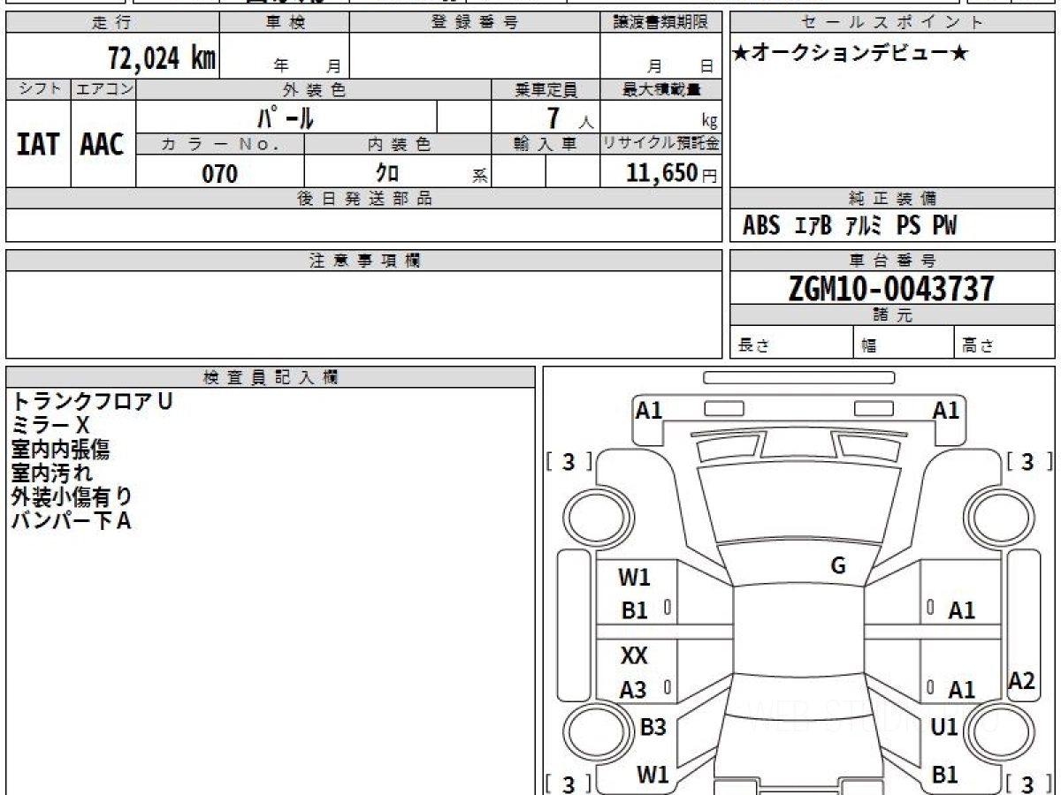Image resolution: width=1061 pixels, height=795 pixels.
Task: Click the U1 damage mark on the diagram
Action: pos(945,728)
